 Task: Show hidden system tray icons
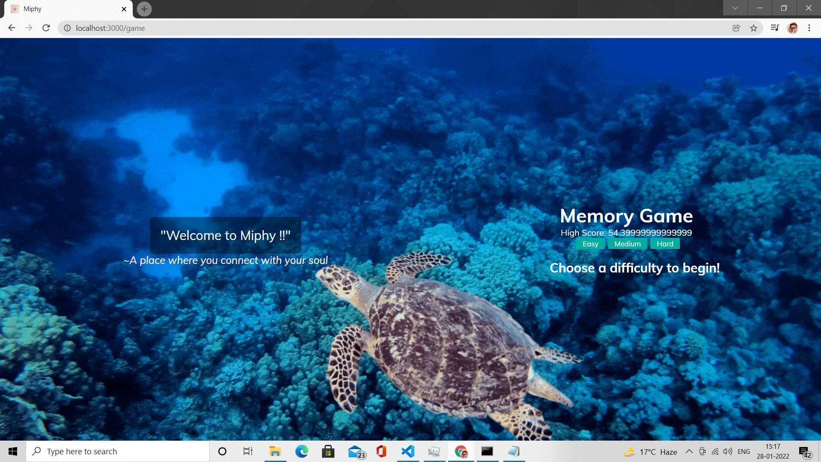coord(689,451)
